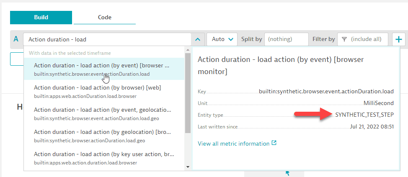Click scrollbar up arrow in metric list
The height and width of the screenshot is (177, 408).
187,50
